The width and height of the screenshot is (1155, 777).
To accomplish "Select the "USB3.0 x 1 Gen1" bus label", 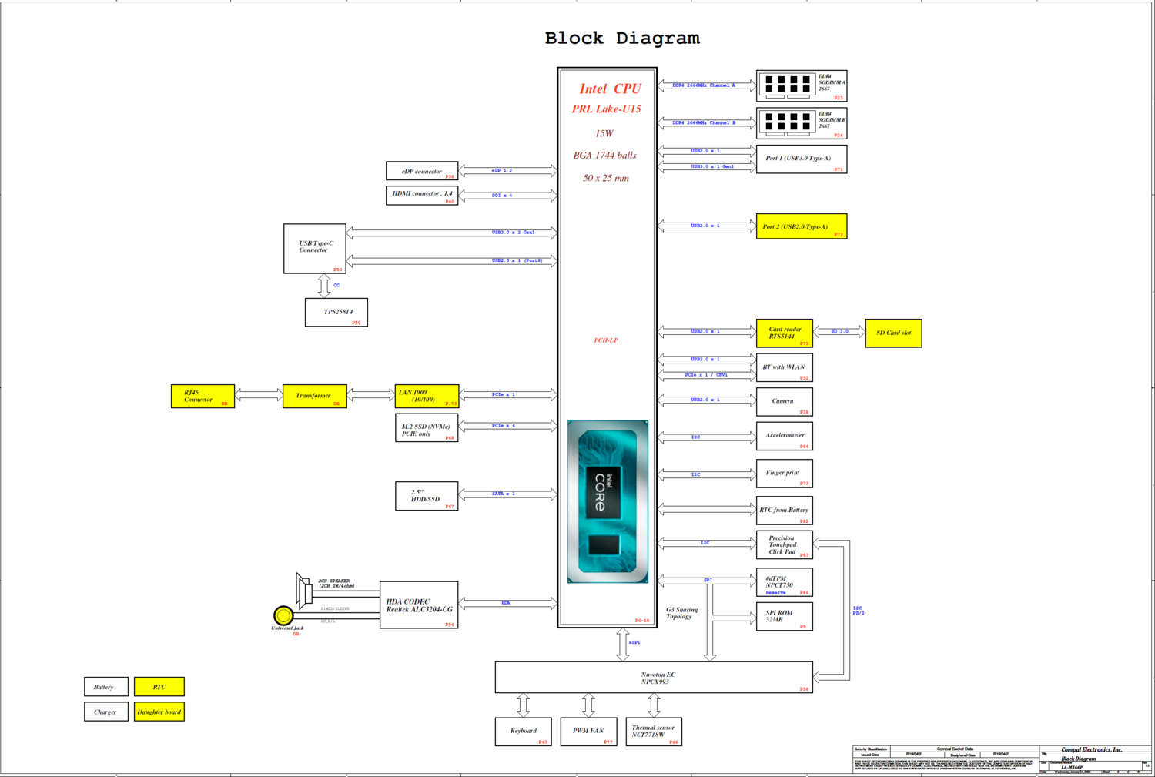I will point(712,166).
